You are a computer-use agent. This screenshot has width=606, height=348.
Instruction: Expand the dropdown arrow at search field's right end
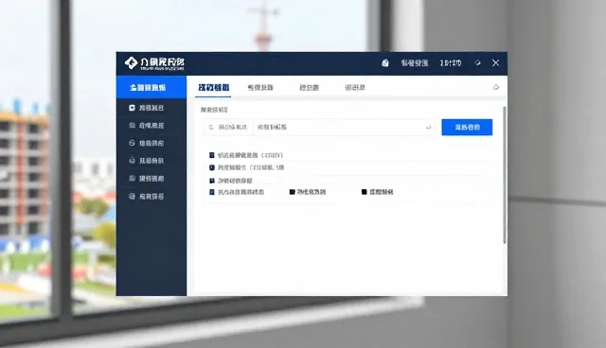coord(428,128)
